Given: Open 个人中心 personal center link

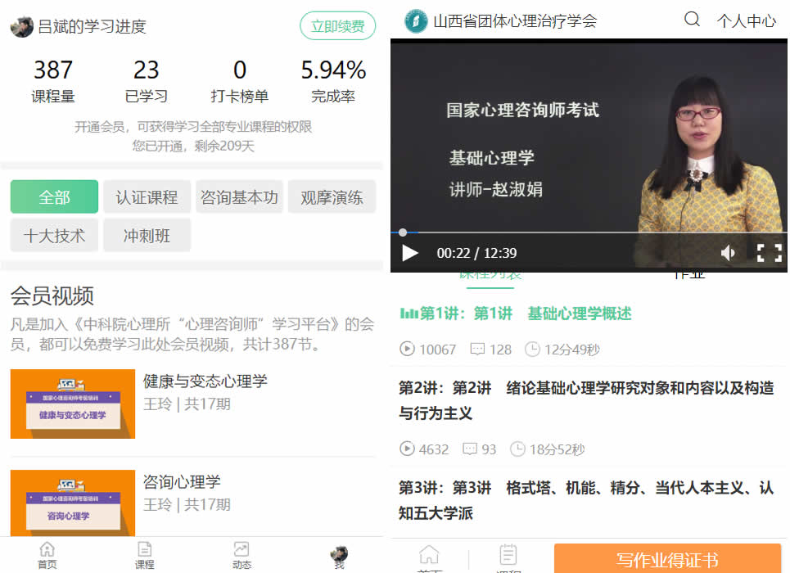Looking at the screenshot, I should click(x=746, y=21).
